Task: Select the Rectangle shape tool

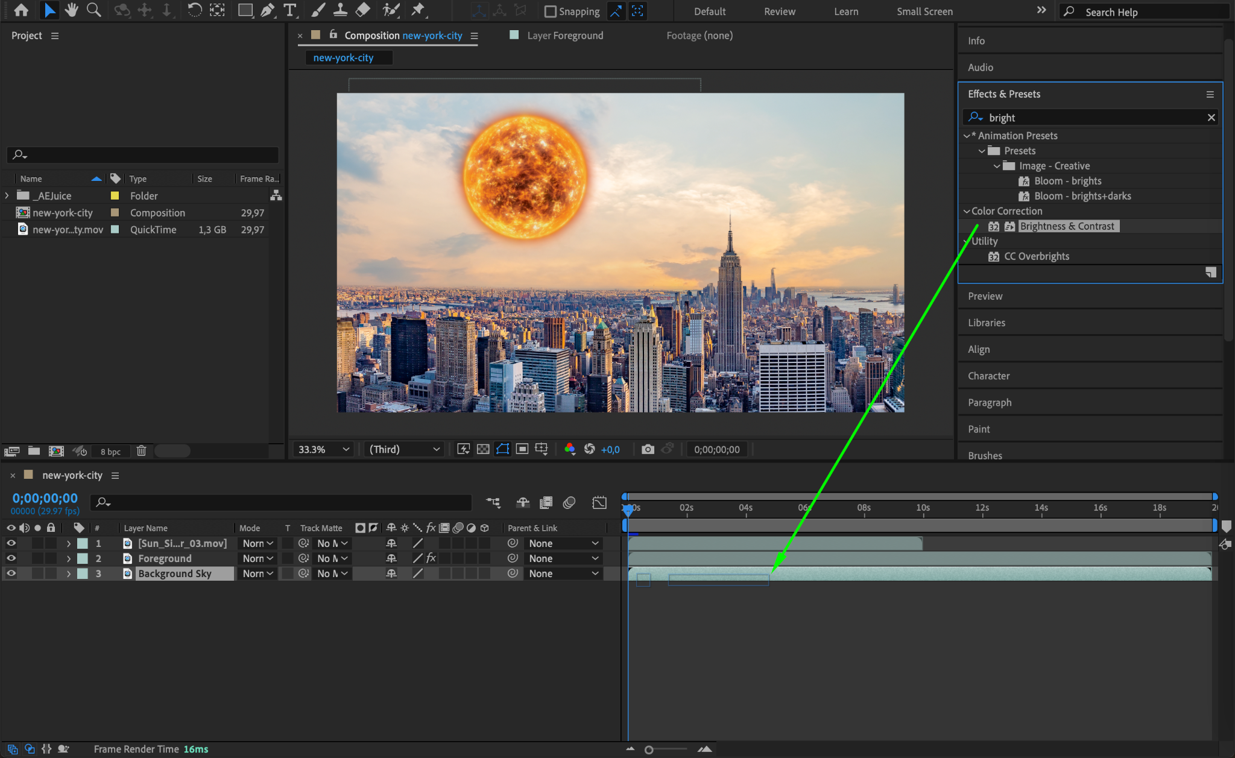Action: tap(245, 10)
